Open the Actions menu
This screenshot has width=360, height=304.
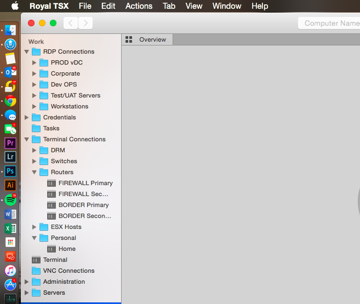pyautogui.click(x=139, y=6)
